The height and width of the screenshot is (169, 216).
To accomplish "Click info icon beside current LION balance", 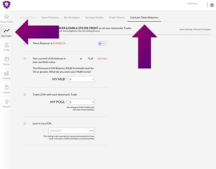I will (25, 59).
